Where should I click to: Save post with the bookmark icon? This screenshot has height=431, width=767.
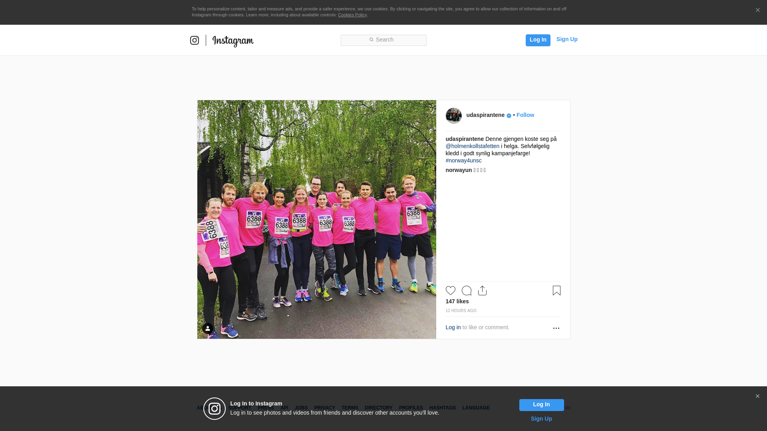click(556, 291)
